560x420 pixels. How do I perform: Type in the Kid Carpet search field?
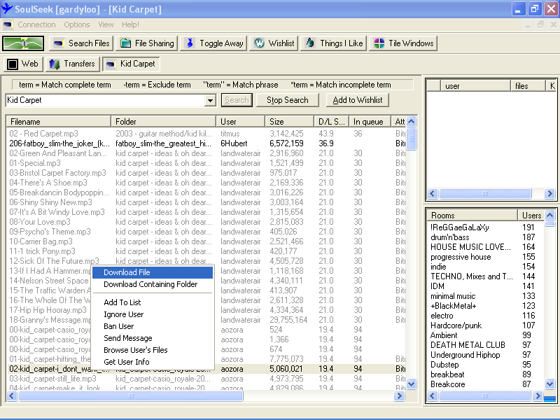pyautogui.click(x=105, y=101)
